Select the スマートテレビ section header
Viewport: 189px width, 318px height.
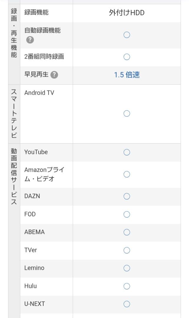coord(14,113)
